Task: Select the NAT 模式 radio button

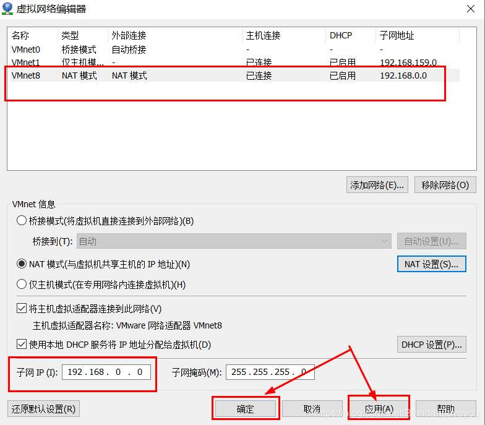Action: 21,264
